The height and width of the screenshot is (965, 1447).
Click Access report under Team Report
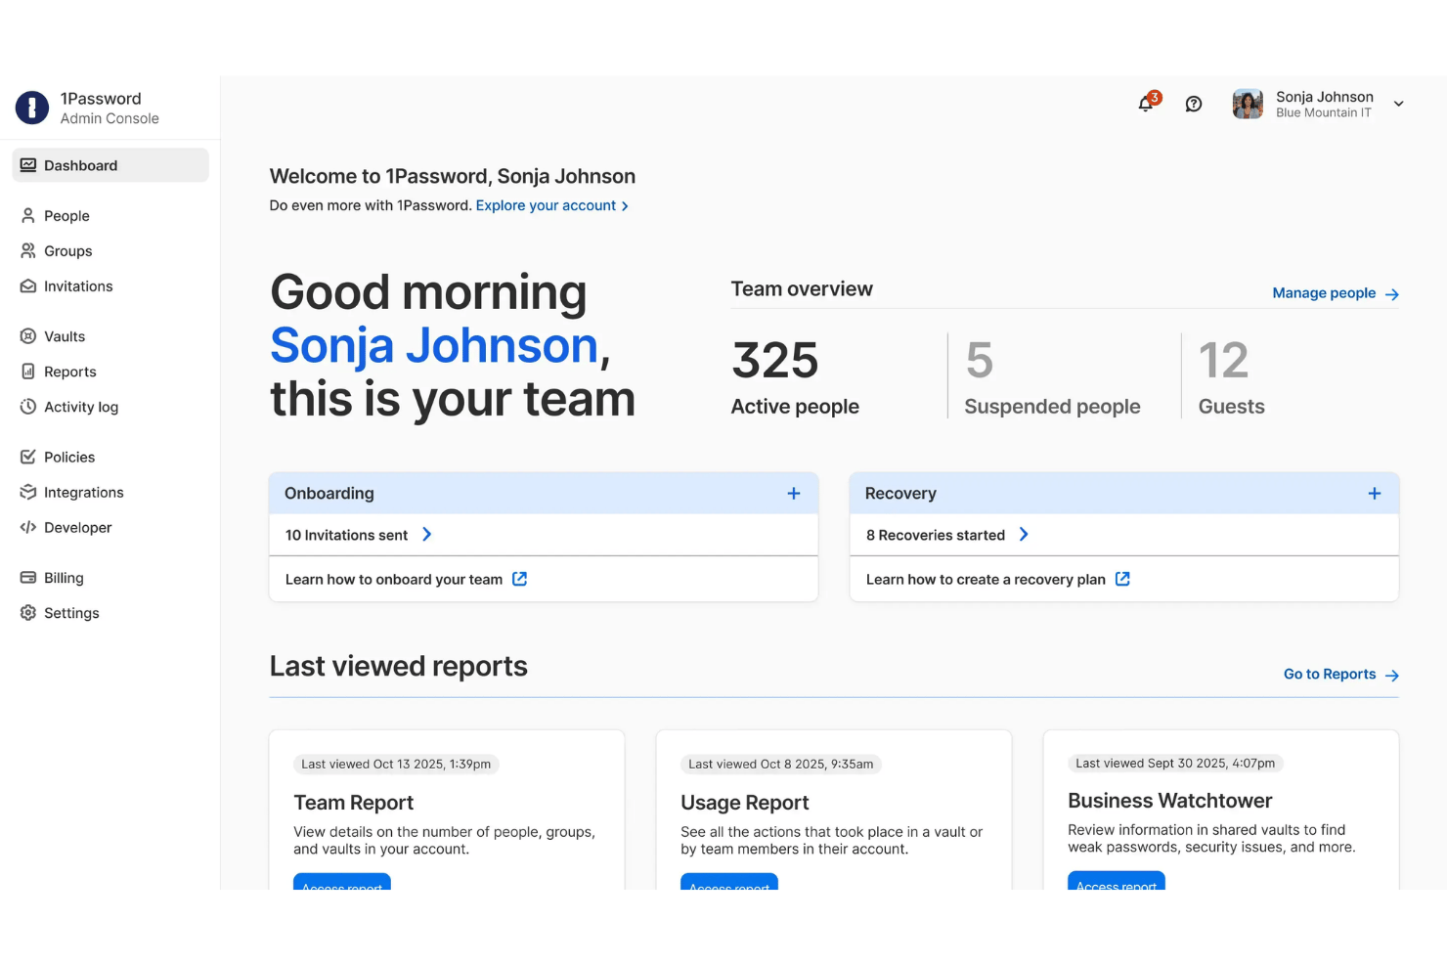click(x=342, y=882)
